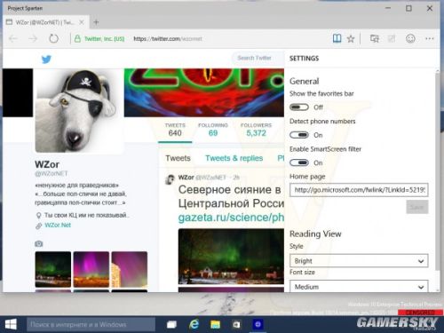Expand the Reading View Style dropdown
The width and height of the screenshot is (444, 333).
coord(359,261)
